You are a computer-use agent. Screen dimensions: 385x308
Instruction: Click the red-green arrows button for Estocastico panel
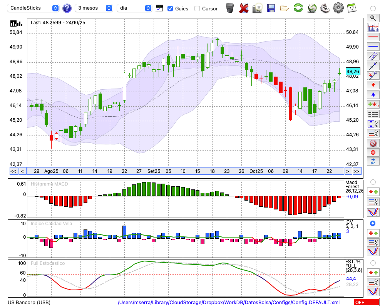pos(373,272)
